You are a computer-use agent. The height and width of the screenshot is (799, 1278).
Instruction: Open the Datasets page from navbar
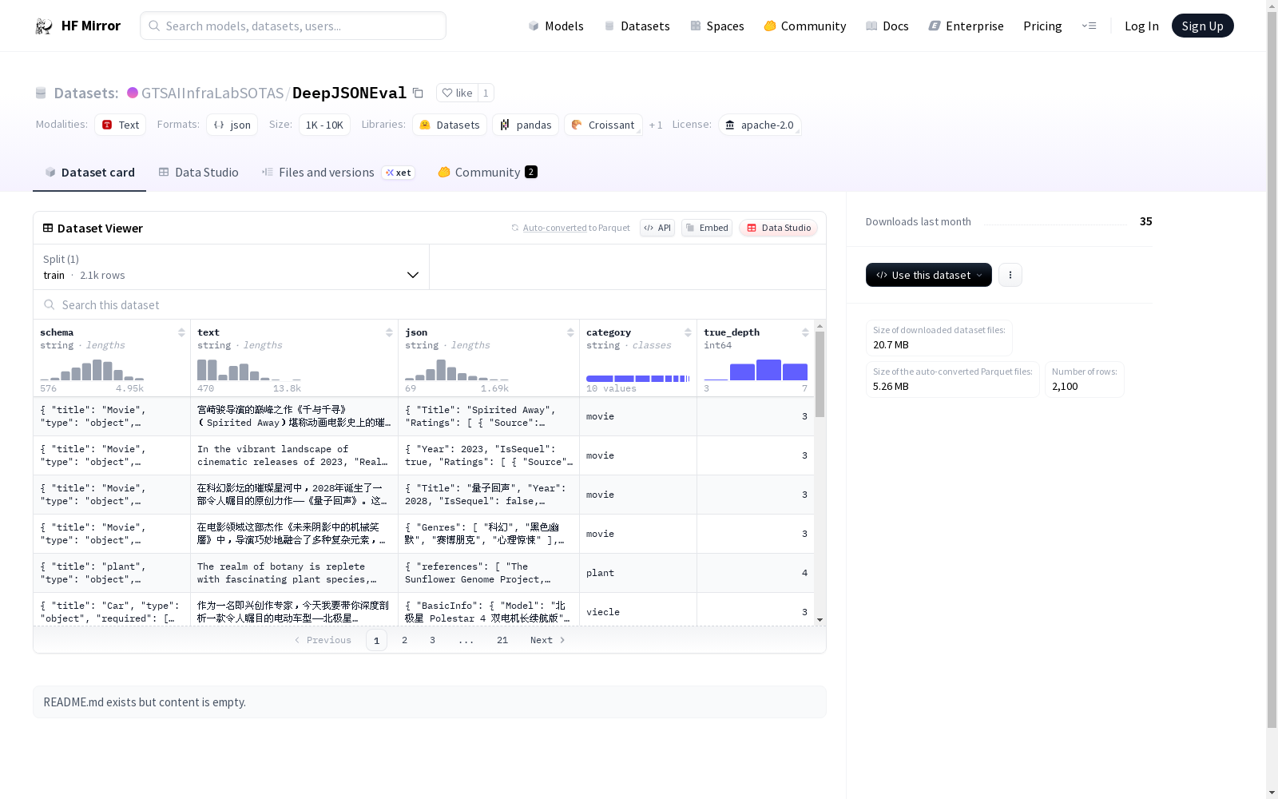637,26
